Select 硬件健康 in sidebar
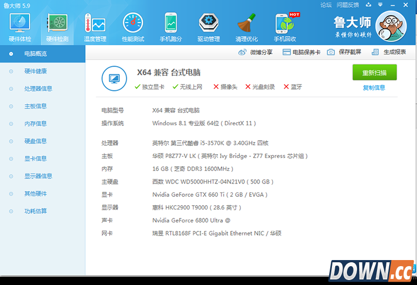Viewport: 417px width, 285px height. [43, 72]
